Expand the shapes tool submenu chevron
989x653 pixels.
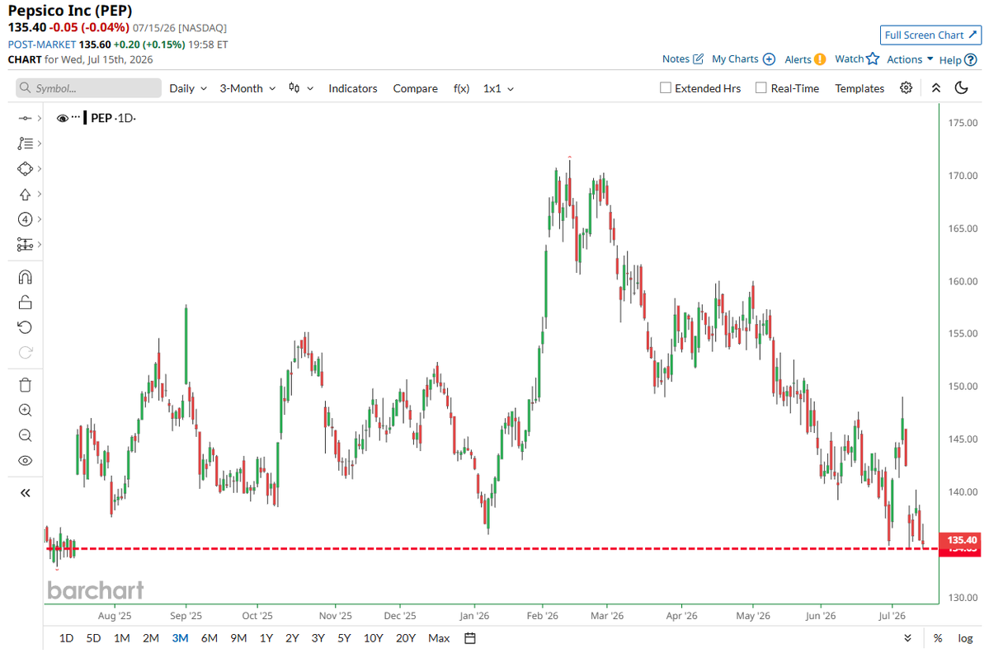39,169
